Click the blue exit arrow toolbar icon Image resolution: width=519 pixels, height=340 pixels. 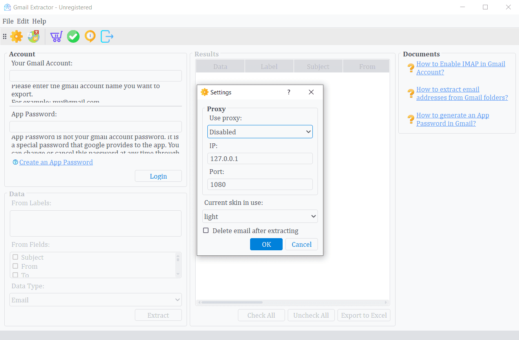pos(107,36)
